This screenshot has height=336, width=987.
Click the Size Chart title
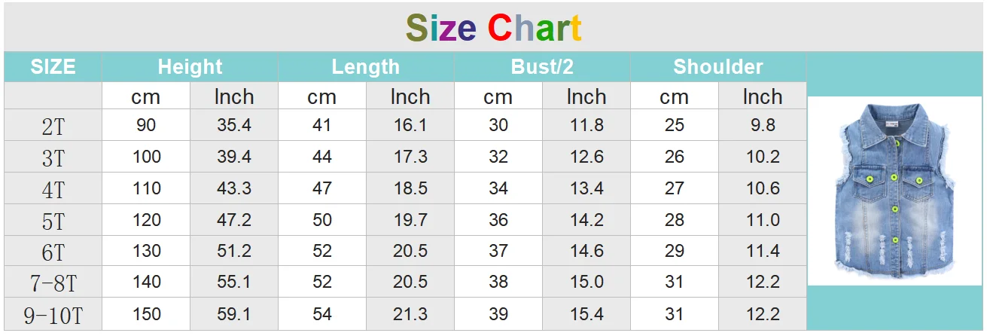[494, 29]
